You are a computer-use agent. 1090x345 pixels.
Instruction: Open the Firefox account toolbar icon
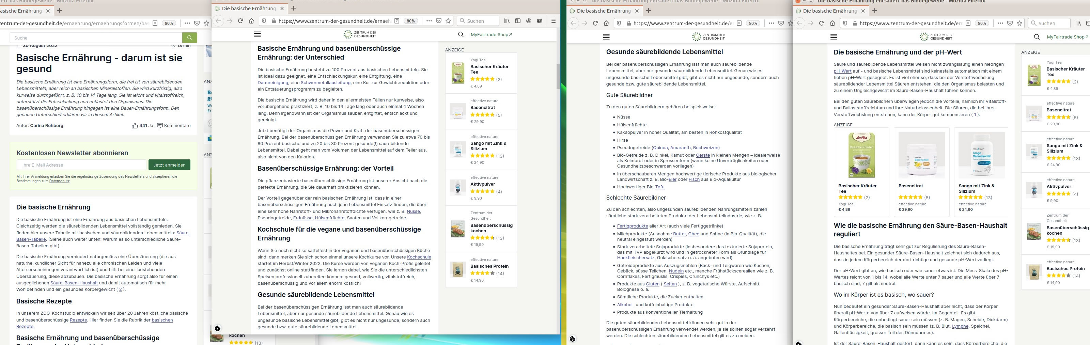point(529,21)
